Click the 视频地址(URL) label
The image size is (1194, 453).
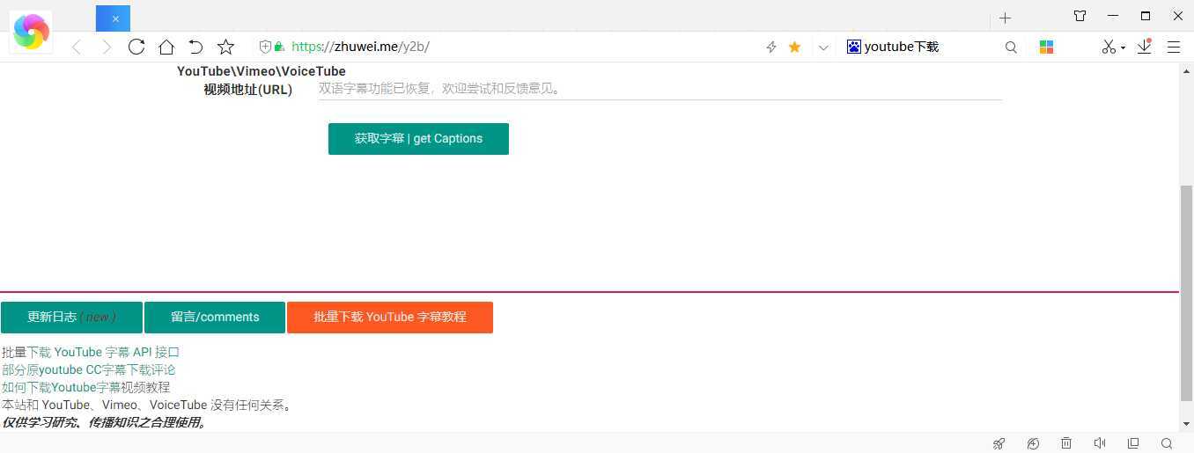[248, 90]
